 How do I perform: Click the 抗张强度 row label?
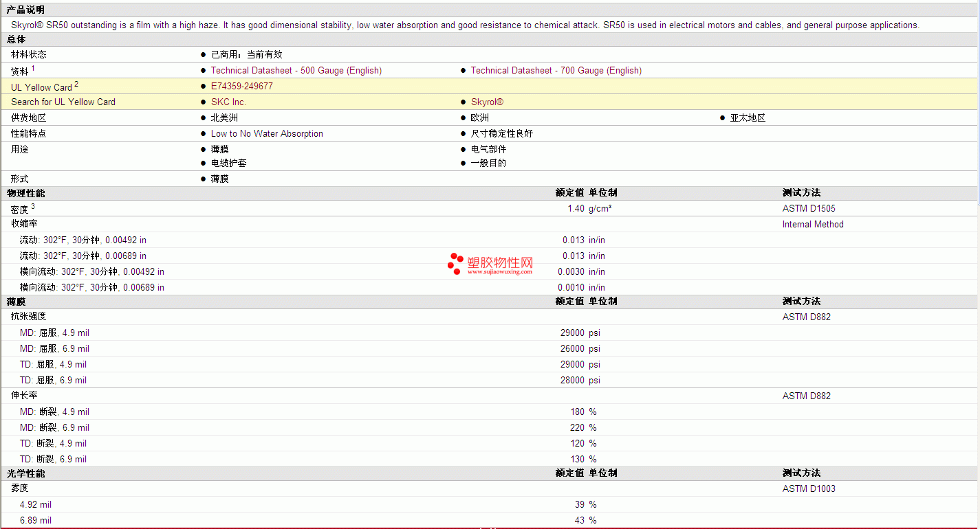pos(29,317)
